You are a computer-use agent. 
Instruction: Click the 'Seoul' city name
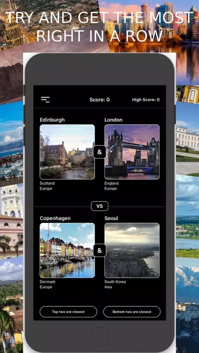coord(111,219)
